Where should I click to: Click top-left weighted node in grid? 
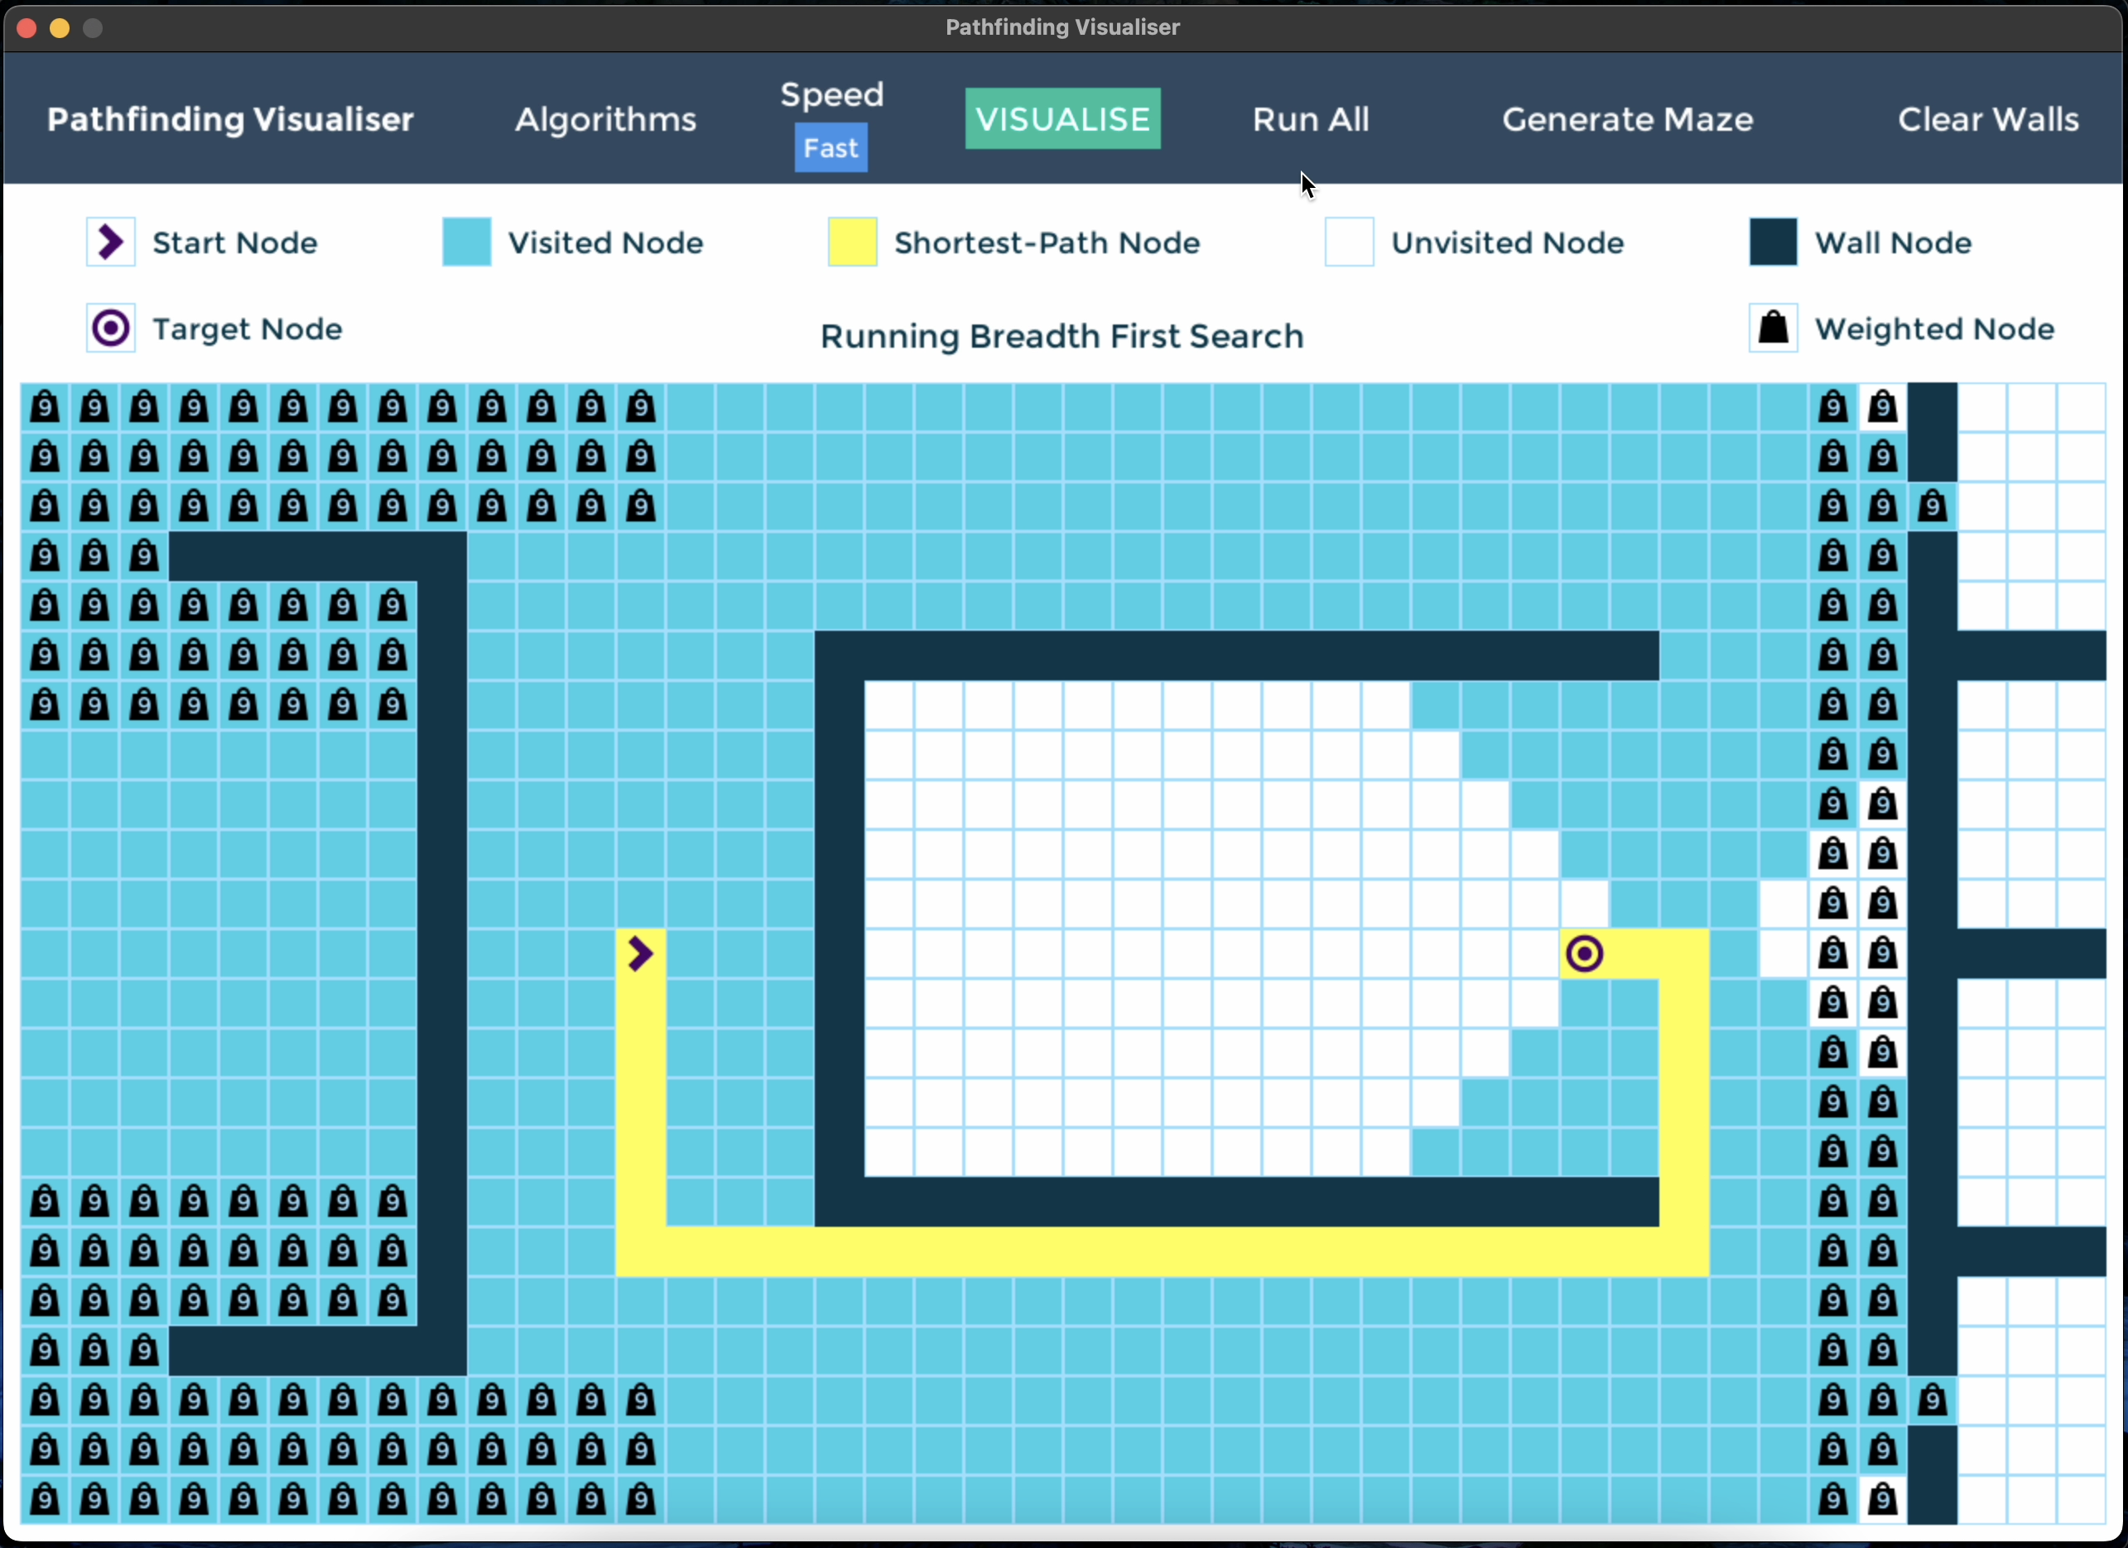(45, 407)
